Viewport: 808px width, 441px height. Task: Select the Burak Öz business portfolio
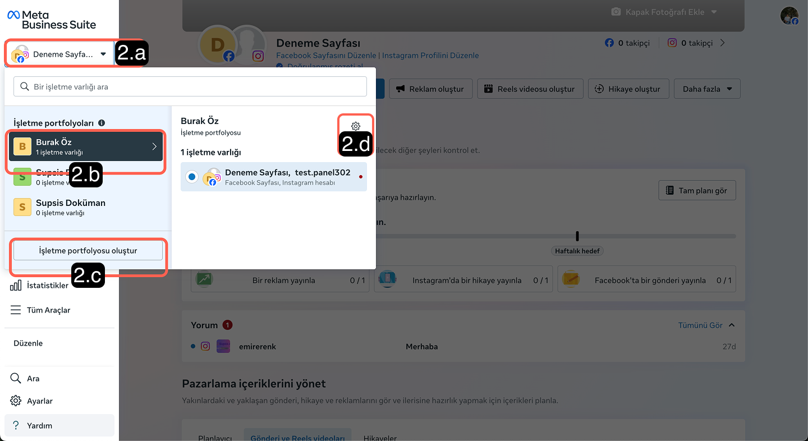85,146
